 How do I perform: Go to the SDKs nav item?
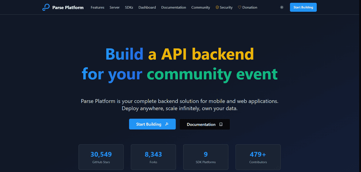[x=129, y=7]
